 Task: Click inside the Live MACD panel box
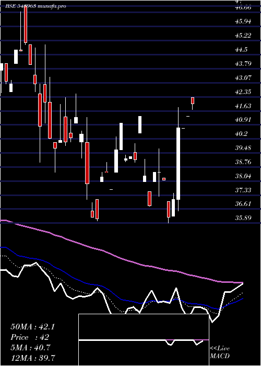[x=144, y=340]
